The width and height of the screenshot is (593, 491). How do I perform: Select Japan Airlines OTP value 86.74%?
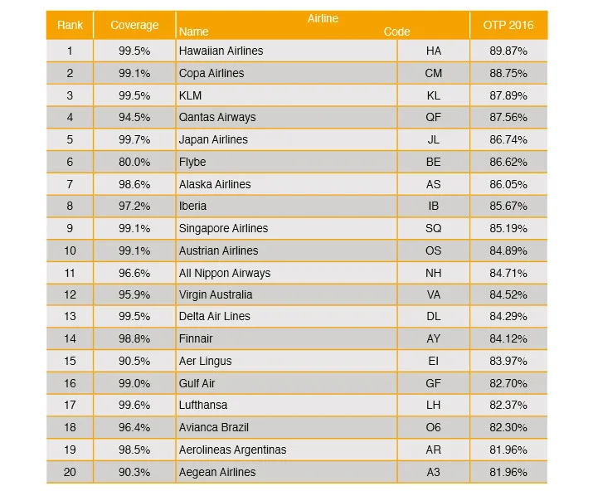click(x=508, y=139)
